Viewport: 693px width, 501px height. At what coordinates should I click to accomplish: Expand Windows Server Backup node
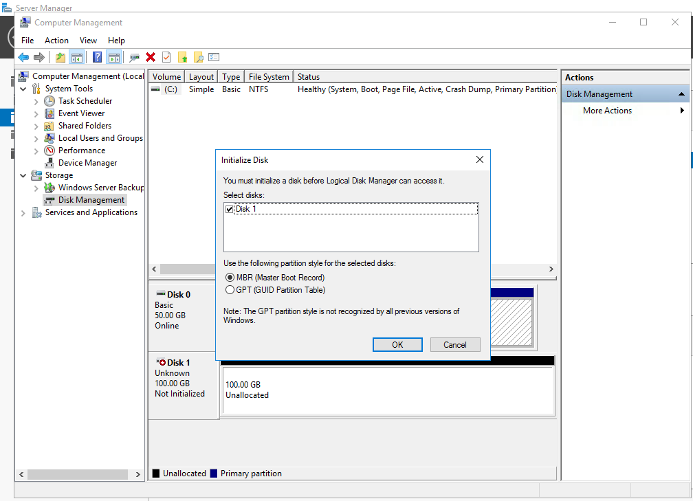(36, 188)
